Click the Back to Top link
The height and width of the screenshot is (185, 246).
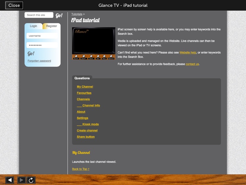(81, 169)
